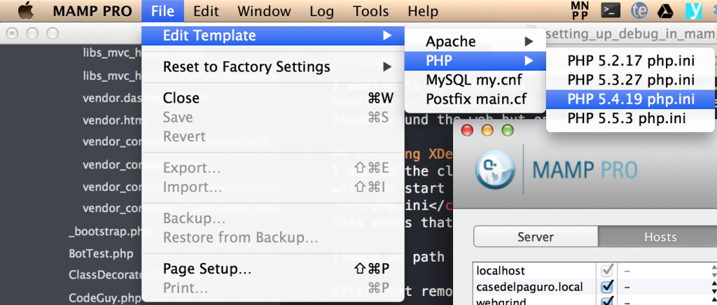The height and width of the screenshot is (305, 717).
Task: Open PHP 5.3.27 php.ini template
Action: pos(631,80)
